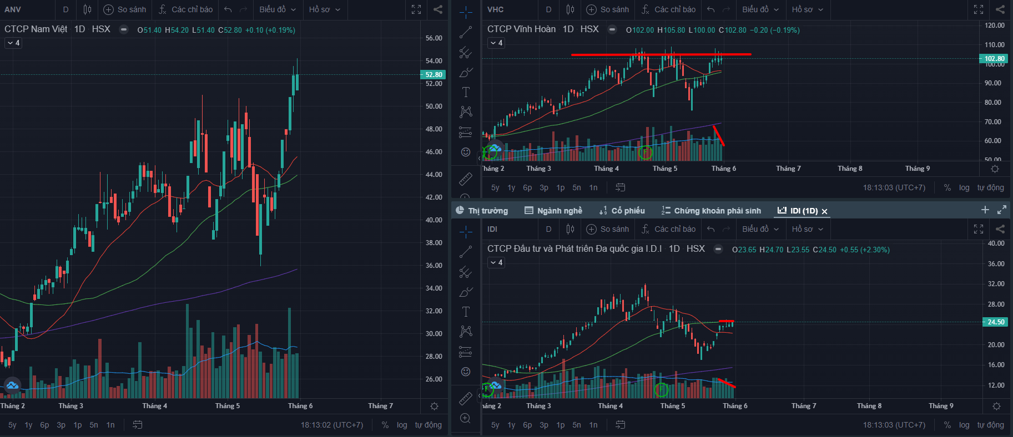Expand 'Biểu đồ' dropdown in ANV toolbar
1013x437 pixels.
click(x=278, y=9)
